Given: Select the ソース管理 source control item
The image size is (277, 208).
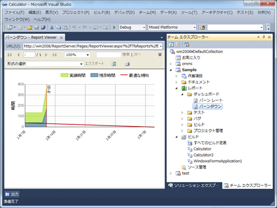Looking at the screenshot, I should tap(197, 167).
